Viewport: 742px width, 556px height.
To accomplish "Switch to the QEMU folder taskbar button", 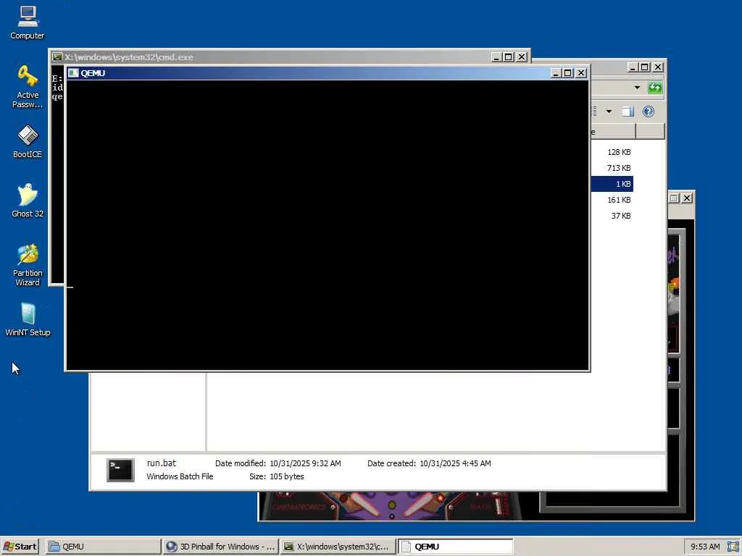I will (x=103, y=547).
